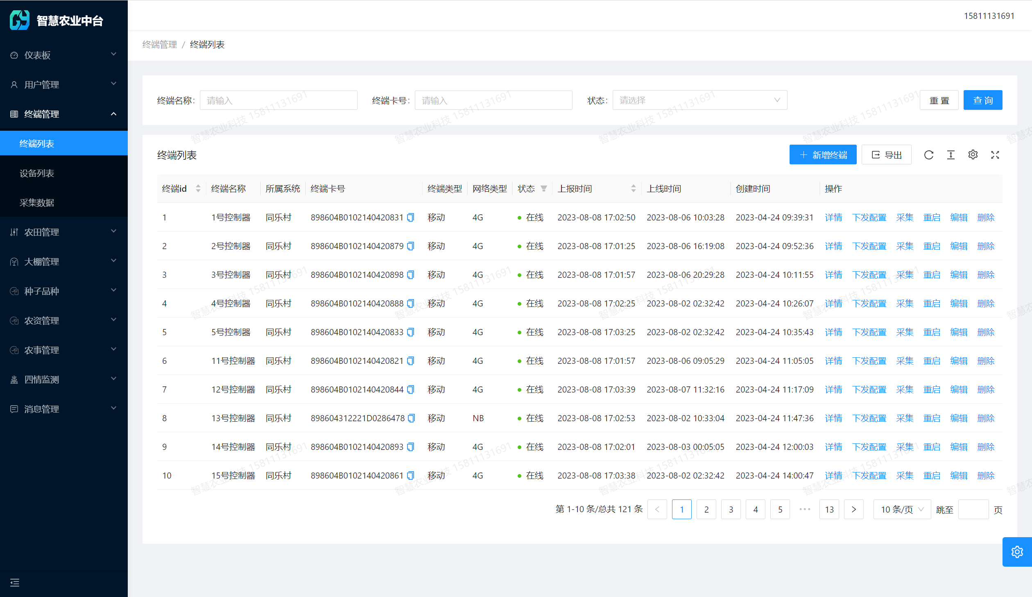Sort by 上报时间 column arrows
The image size is (1032, 597).
(633, 188)
